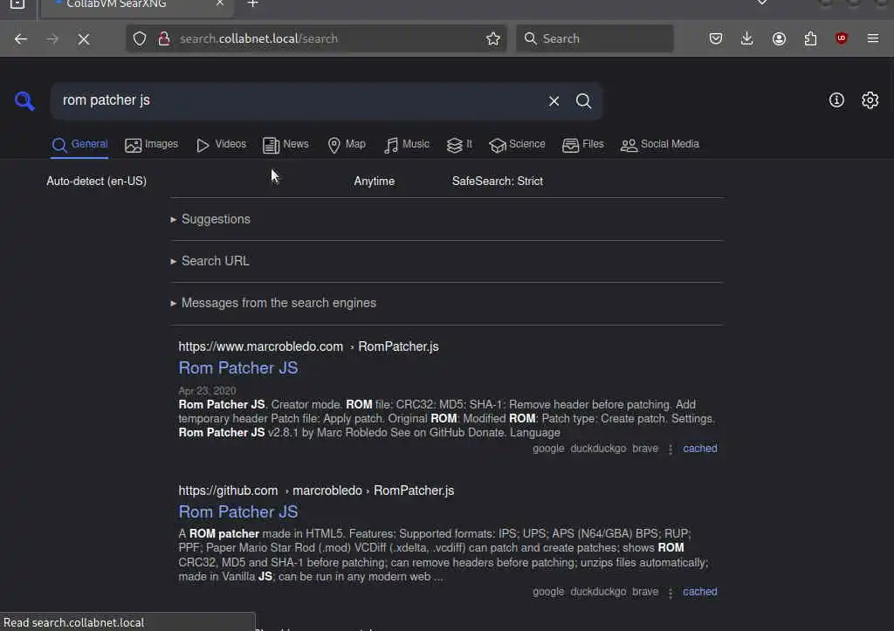Screen dimensions: 894x631
Task: Open the SearXNG about info icon
Action: point(836,100)
